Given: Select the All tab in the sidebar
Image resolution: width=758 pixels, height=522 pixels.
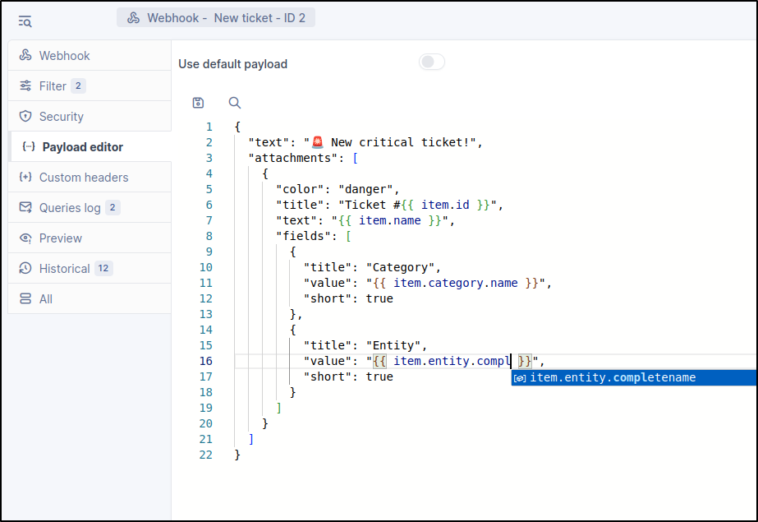Looking at the screenshot, I should (x=45, y=299).
